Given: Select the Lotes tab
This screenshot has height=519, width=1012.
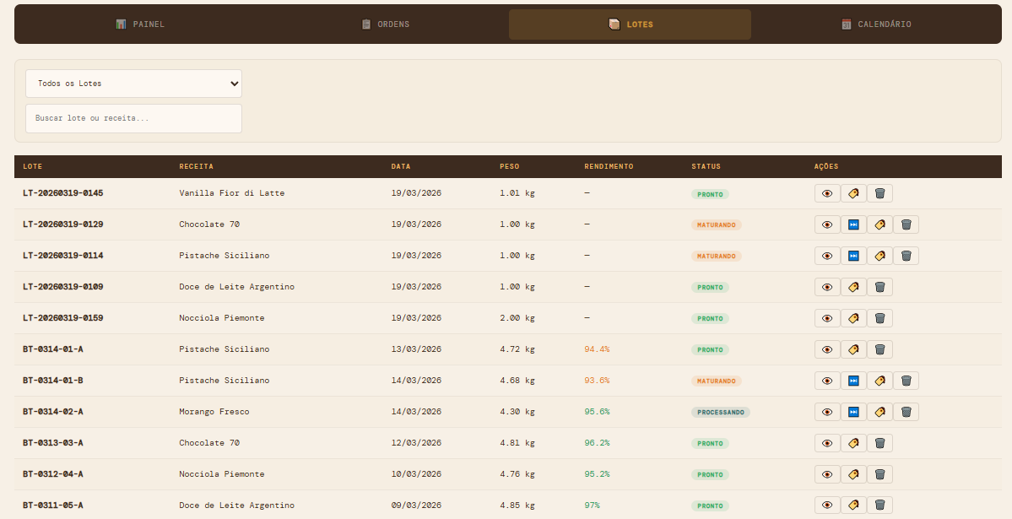Looking at the screenshot, I should [630, 24].
